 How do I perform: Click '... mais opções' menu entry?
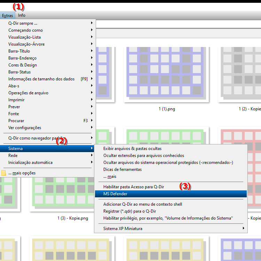[x=47, y=173]
